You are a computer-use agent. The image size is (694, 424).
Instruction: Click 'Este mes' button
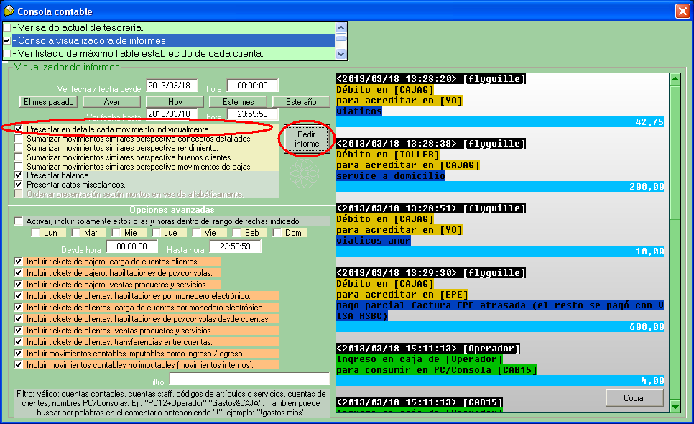pos(238,102)
